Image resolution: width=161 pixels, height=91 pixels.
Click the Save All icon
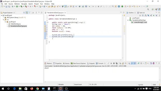click(x=9, y=6)
